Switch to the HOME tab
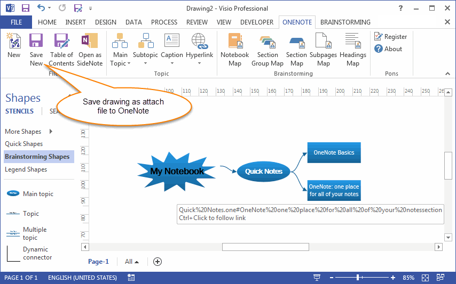 (47, 22)
